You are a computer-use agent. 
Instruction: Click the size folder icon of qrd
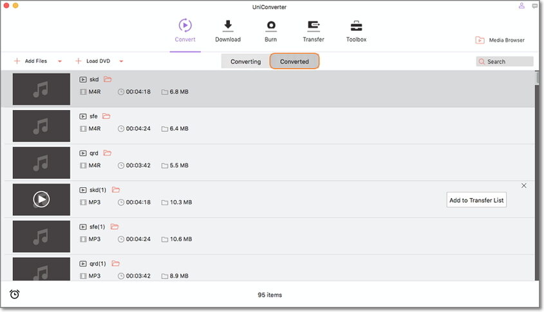coord(165,166)
